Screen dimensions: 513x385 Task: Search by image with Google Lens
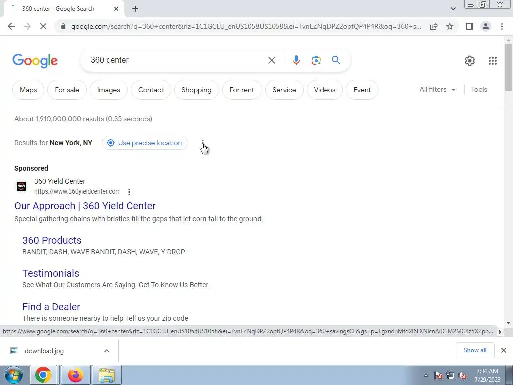click(x=316, y=60)
